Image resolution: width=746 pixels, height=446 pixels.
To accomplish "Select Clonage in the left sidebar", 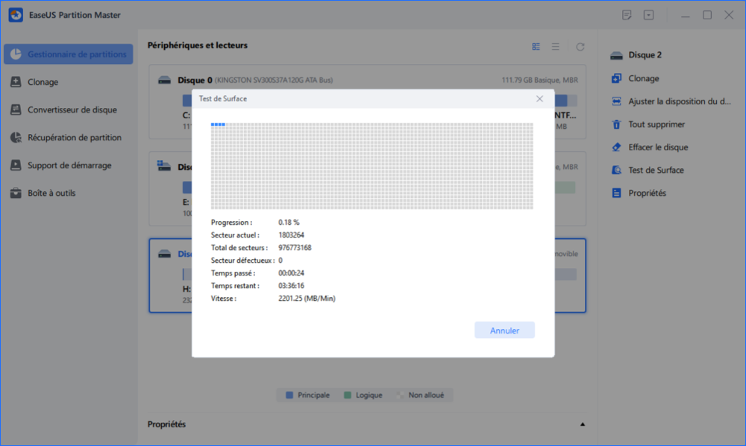I will pyautogui.click(x=43, y=82).
